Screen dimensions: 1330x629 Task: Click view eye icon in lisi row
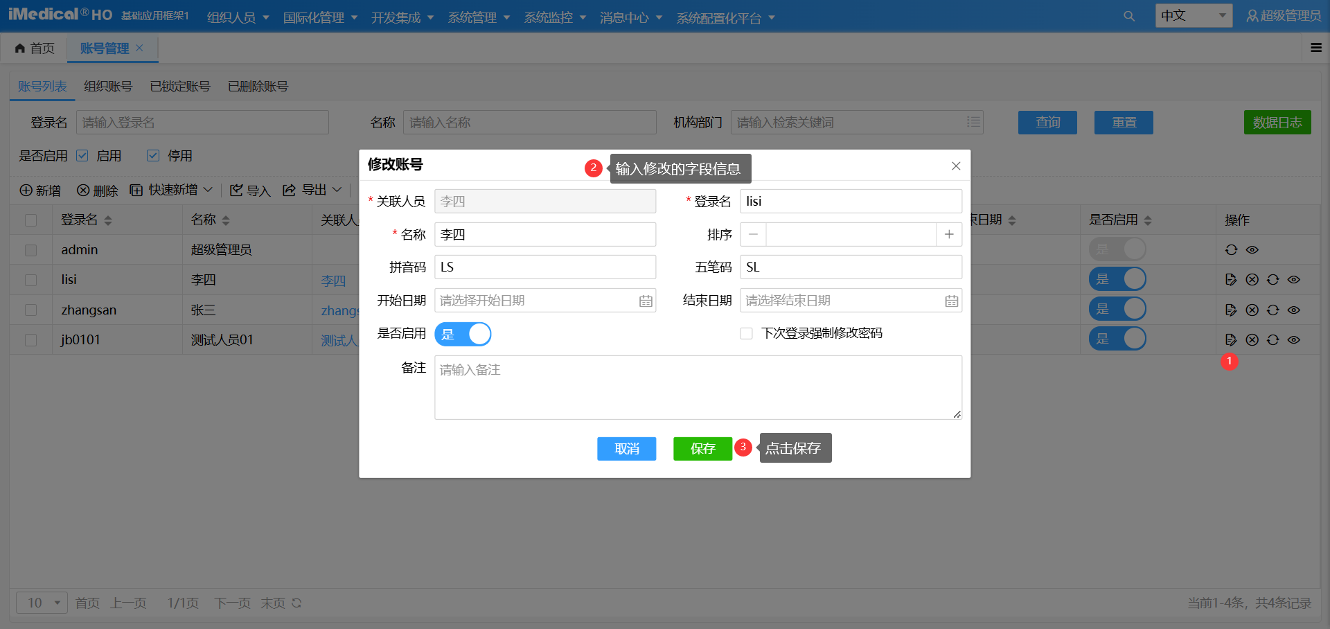pyautogui.click(x=1293, y=280)
